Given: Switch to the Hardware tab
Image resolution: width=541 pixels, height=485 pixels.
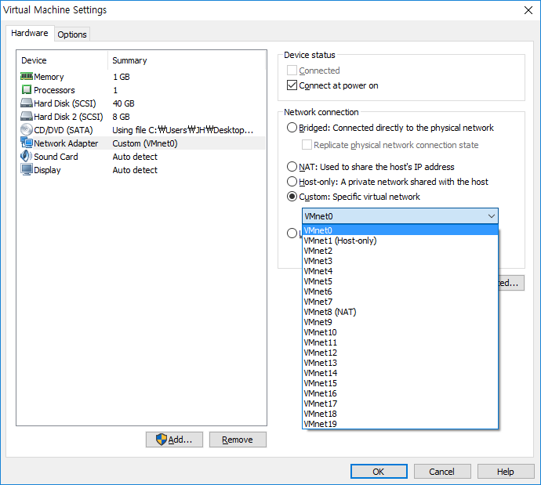Looking at the screenshot, I should point(30,33).
